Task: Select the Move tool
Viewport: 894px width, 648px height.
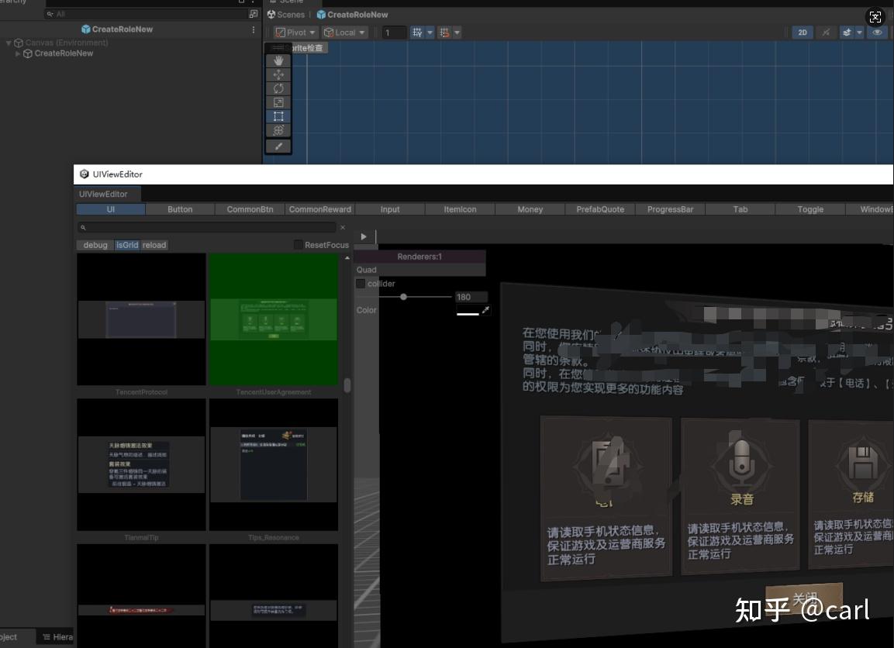Action: click(278, 74)
